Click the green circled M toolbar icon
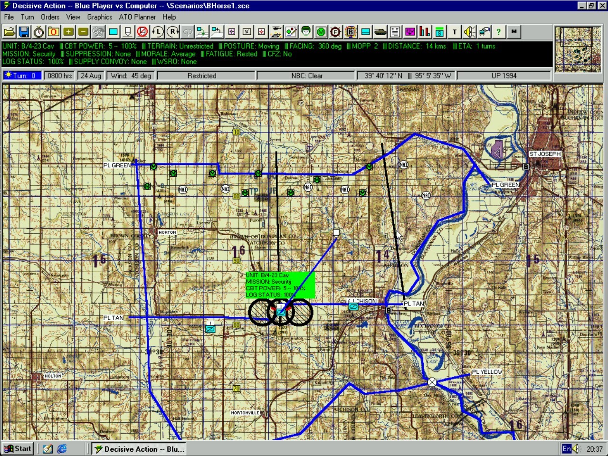This screenshot has width=608, height=456. (x=321, y=32)
